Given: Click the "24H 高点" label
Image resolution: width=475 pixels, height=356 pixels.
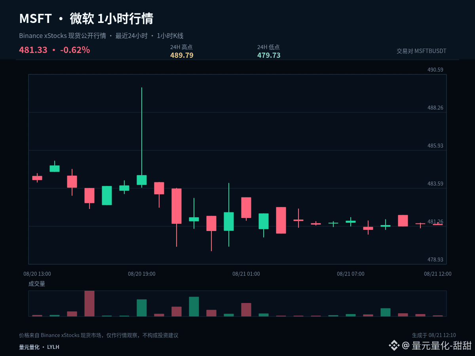Looking at the screenshot, I should (x=181, y=47).
